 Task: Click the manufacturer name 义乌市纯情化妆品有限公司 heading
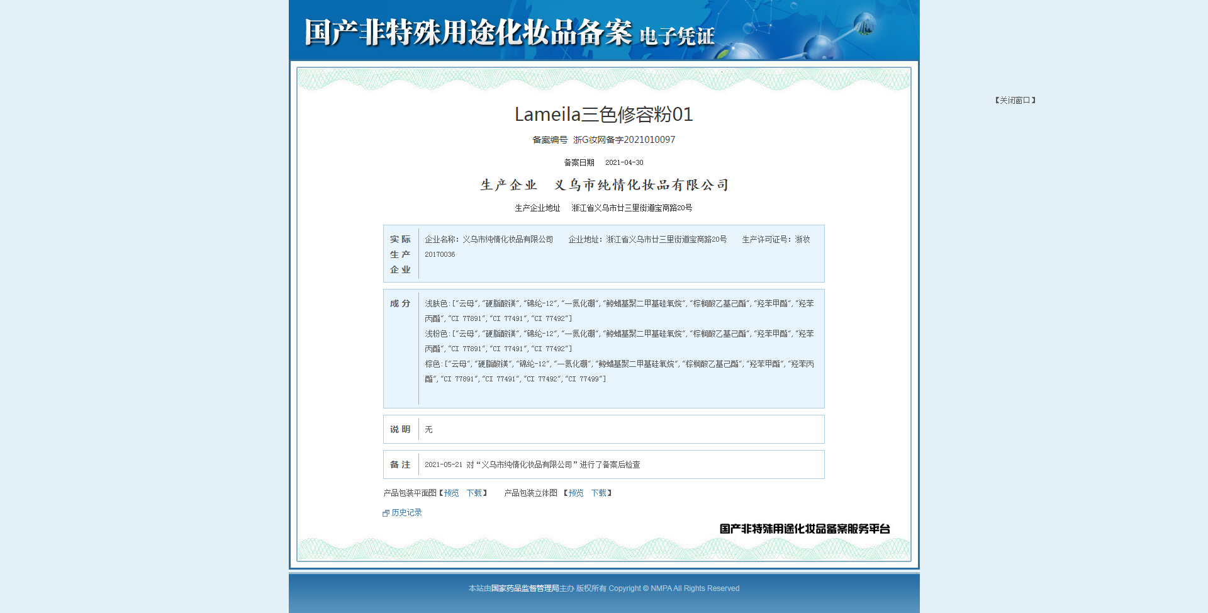pos(641,185)
